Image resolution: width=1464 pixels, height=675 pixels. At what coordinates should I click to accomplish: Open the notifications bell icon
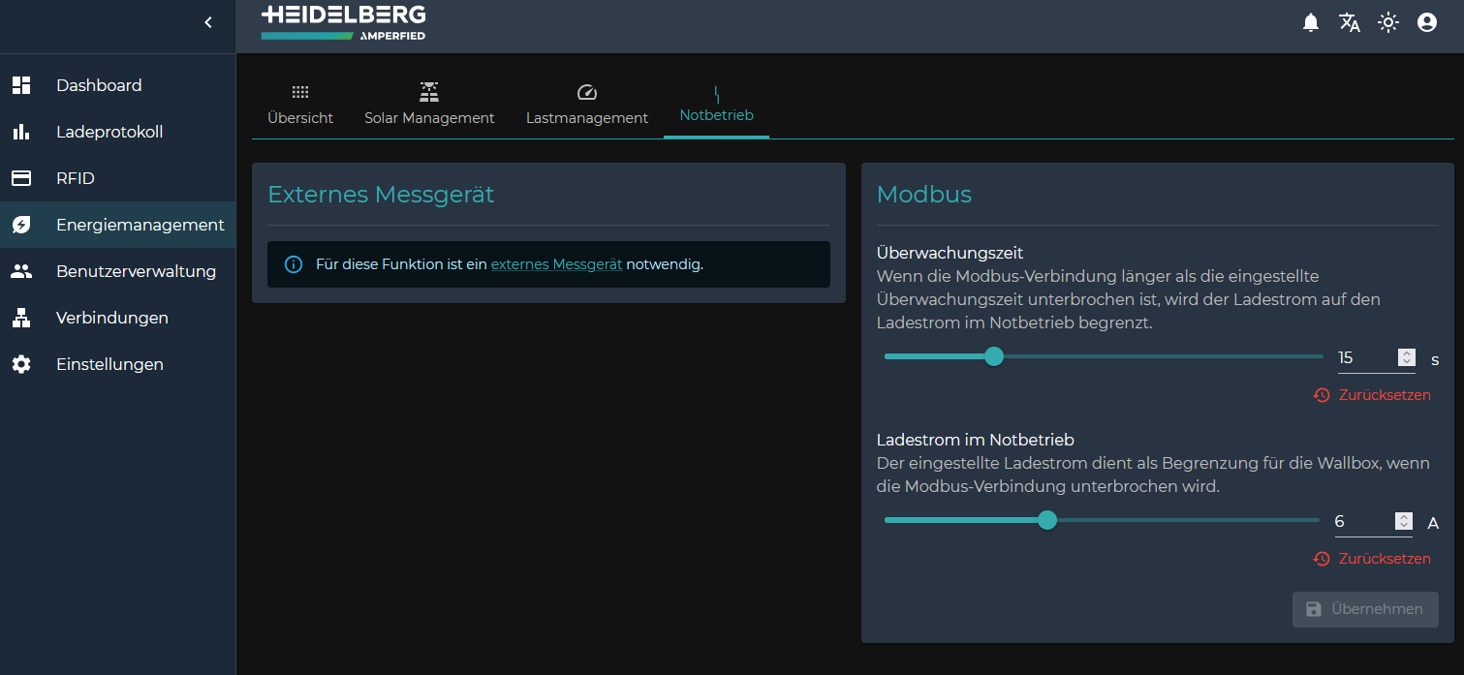pyautogui.click(x=1310, y=22)
